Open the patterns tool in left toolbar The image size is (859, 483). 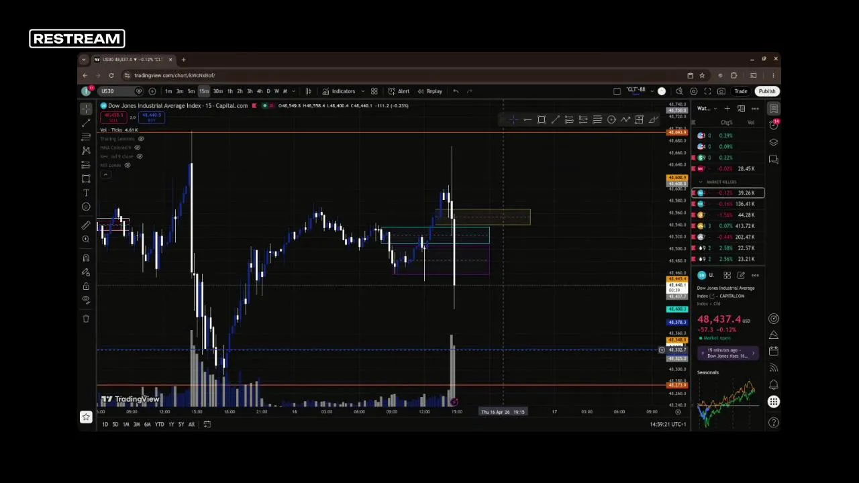(x=86, y=150)
